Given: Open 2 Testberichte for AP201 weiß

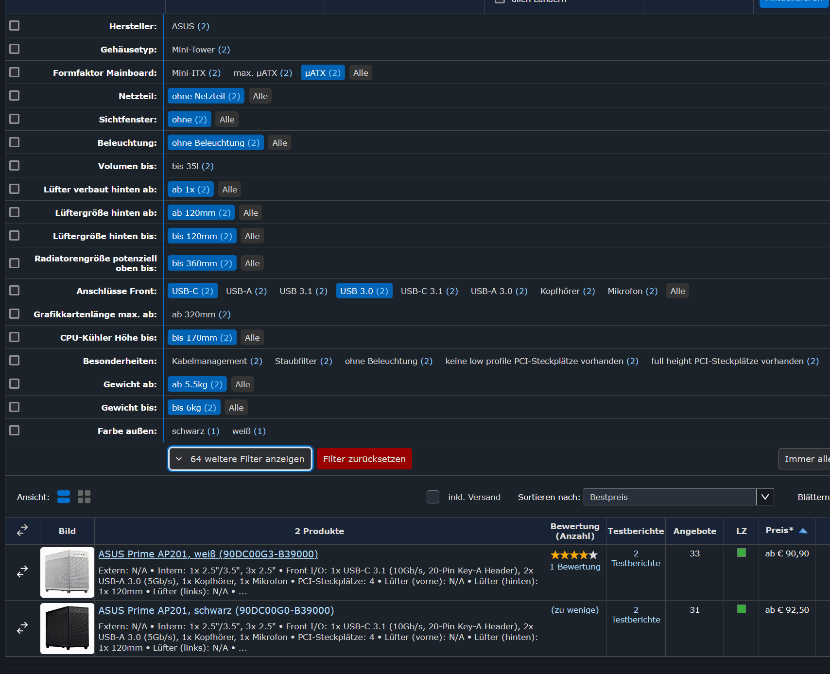Looking at the screenshot, I should [x=636, y=558].
